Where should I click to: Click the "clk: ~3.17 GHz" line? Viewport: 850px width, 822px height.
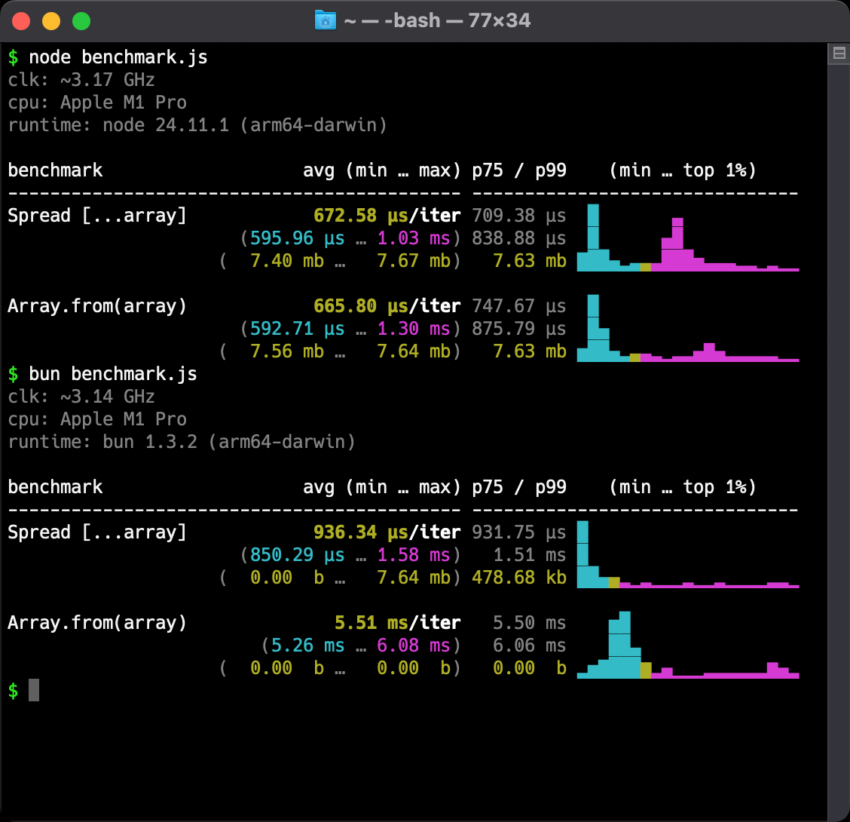[81, 80]
